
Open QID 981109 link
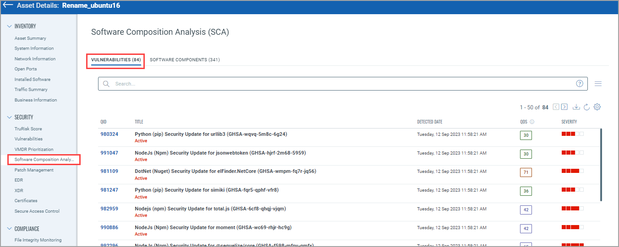tap(110, 172)
